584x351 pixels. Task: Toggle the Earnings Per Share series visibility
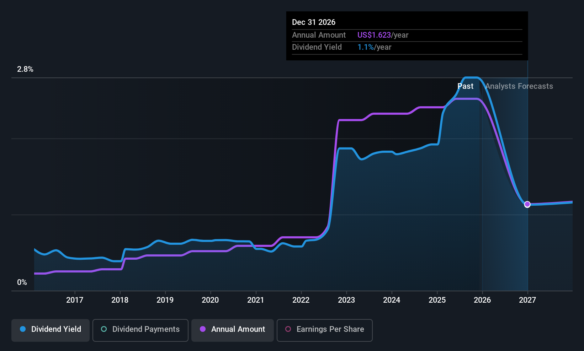324,330
